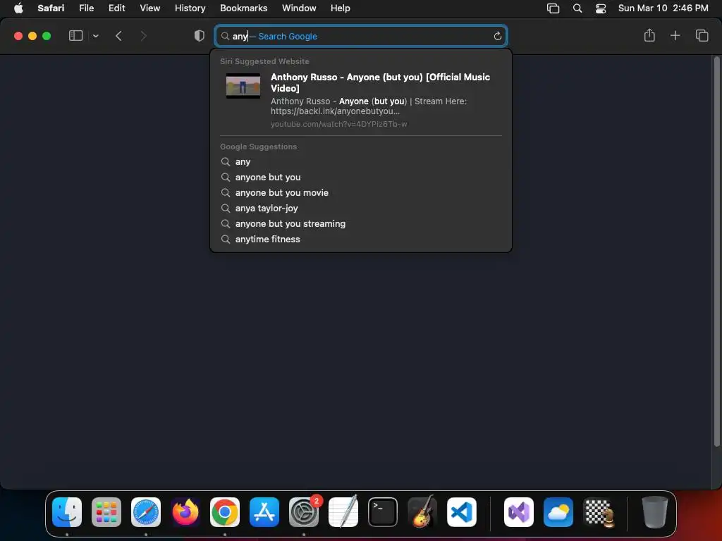Select the 'any' Google suggestion
722x541 pixels.
point(361,162)
